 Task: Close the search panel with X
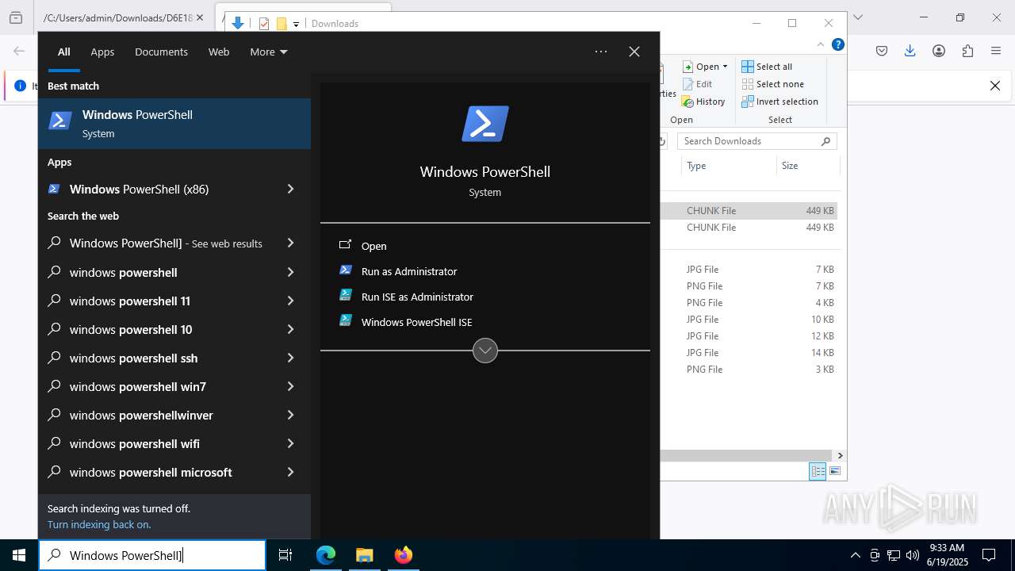click(x=634, y=52)
